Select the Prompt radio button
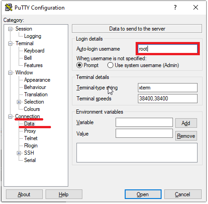Viewport: 208px width, 204px height. 79,65
